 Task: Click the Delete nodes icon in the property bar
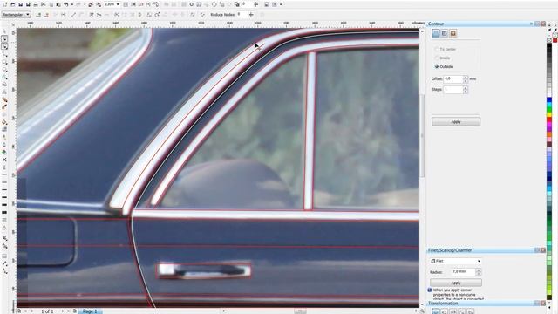46,15
